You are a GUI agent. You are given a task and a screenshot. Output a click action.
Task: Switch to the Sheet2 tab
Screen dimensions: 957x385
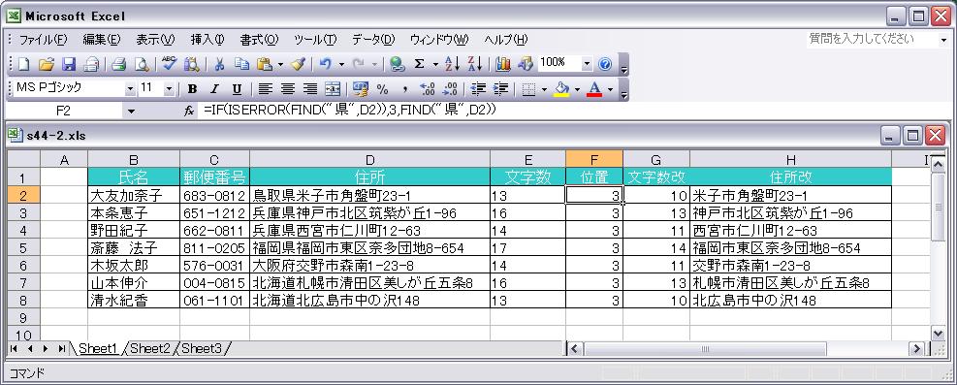click(150, 348)
